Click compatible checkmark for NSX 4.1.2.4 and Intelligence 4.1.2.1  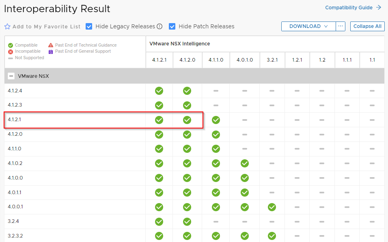(159, 91)
